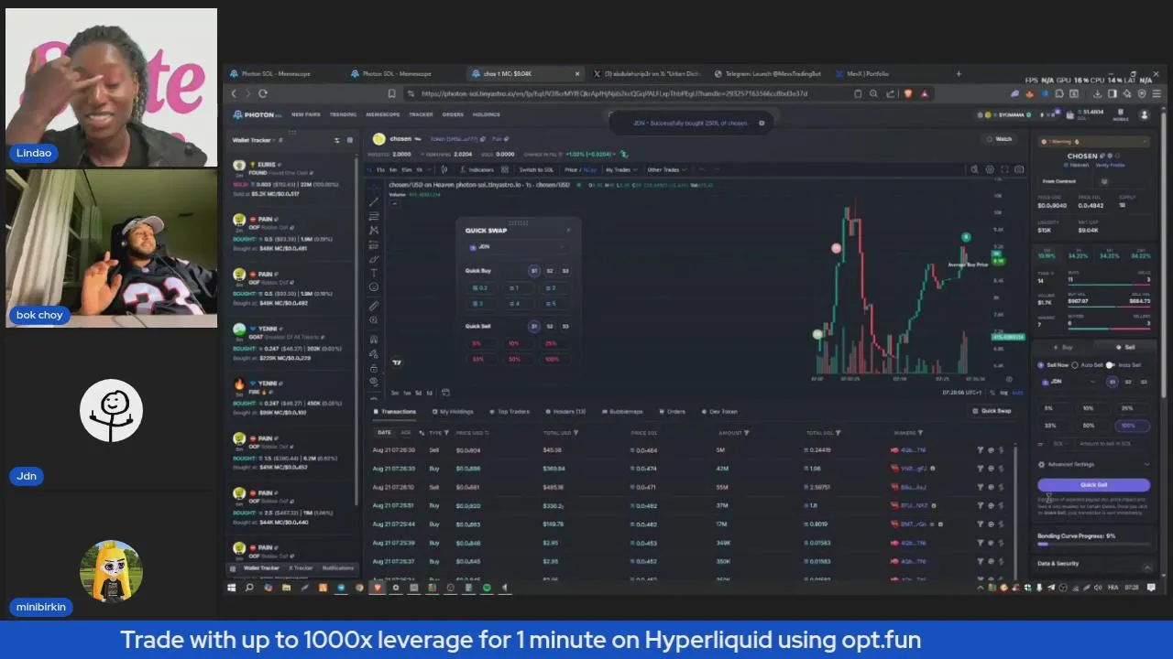
Task: Click the Brave shields lion icon
Action: [x=909, y=93]
